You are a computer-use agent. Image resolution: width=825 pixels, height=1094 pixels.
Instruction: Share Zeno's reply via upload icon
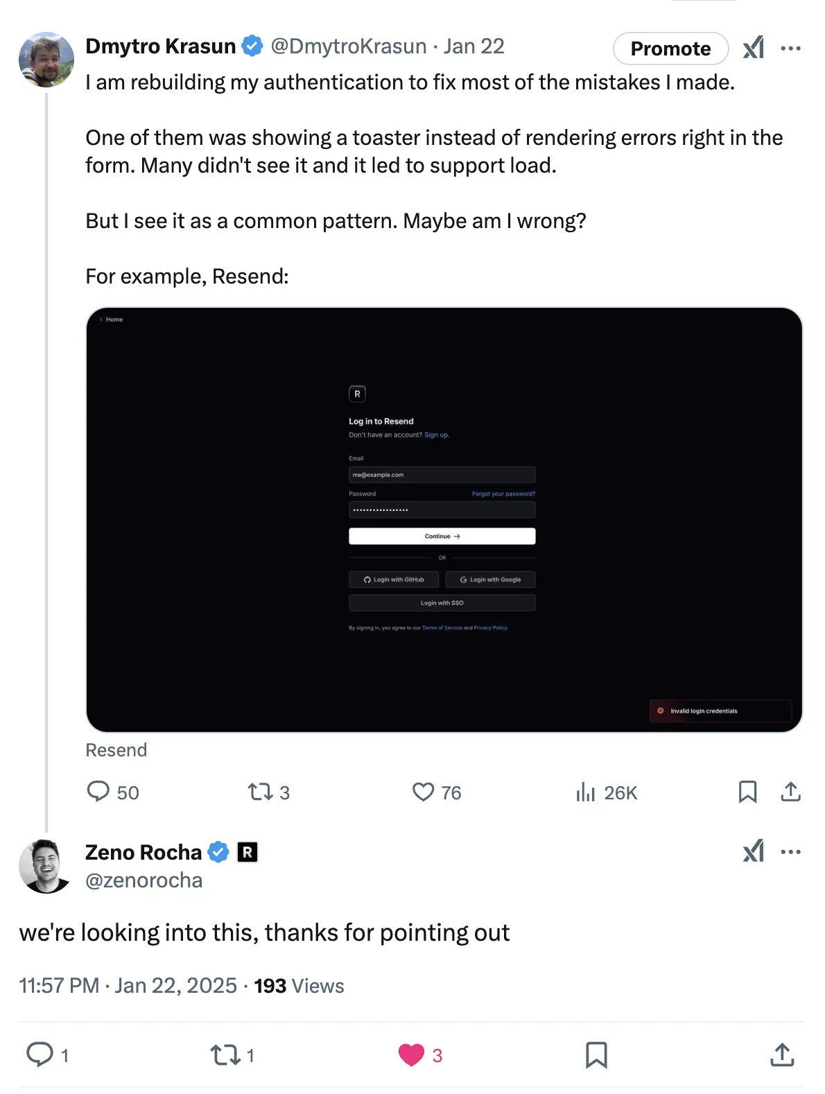(781, 1054)
